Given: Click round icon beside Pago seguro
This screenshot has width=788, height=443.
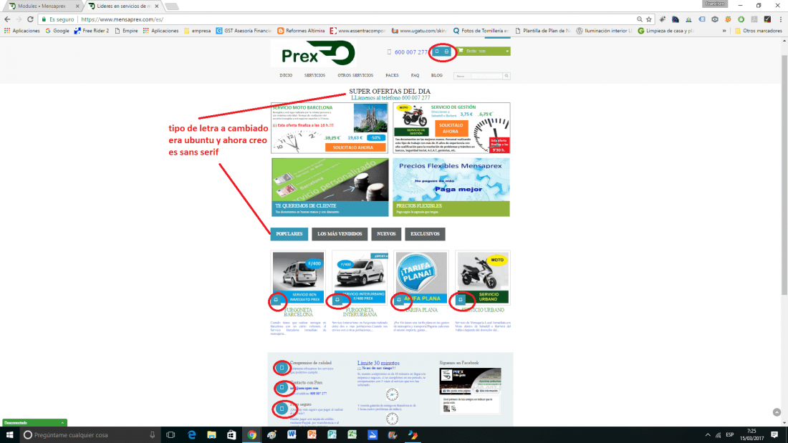Looking at the screenshot, I should (x=282, y=409).
